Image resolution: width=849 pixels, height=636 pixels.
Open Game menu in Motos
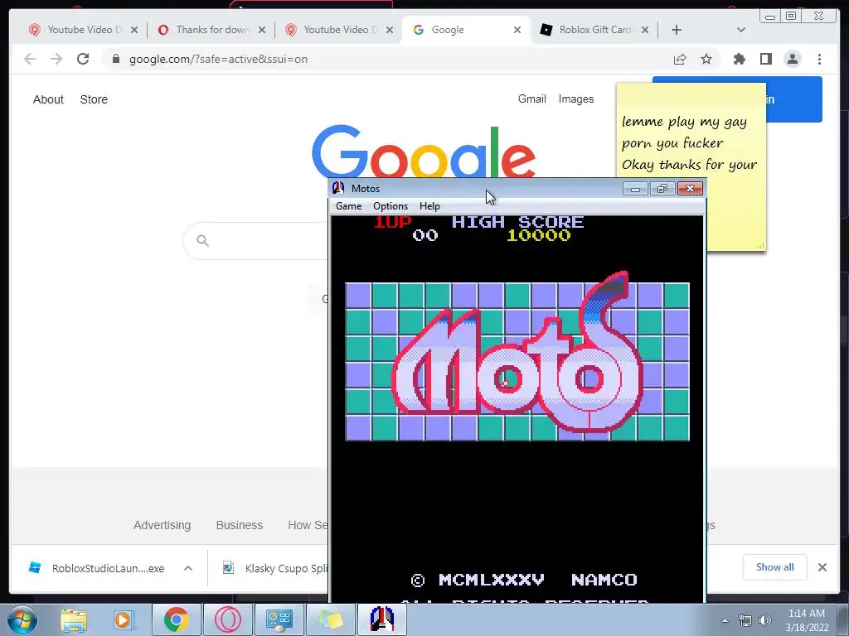click(349, 206)
